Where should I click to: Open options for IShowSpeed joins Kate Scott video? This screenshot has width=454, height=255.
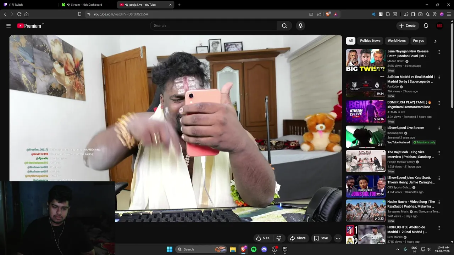[x=439, y=178]
